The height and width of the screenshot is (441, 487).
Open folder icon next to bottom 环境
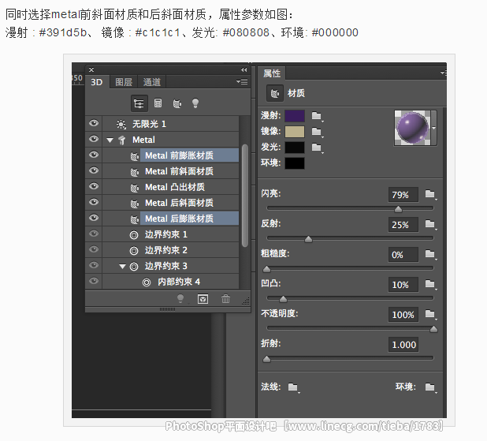[430, 387]
